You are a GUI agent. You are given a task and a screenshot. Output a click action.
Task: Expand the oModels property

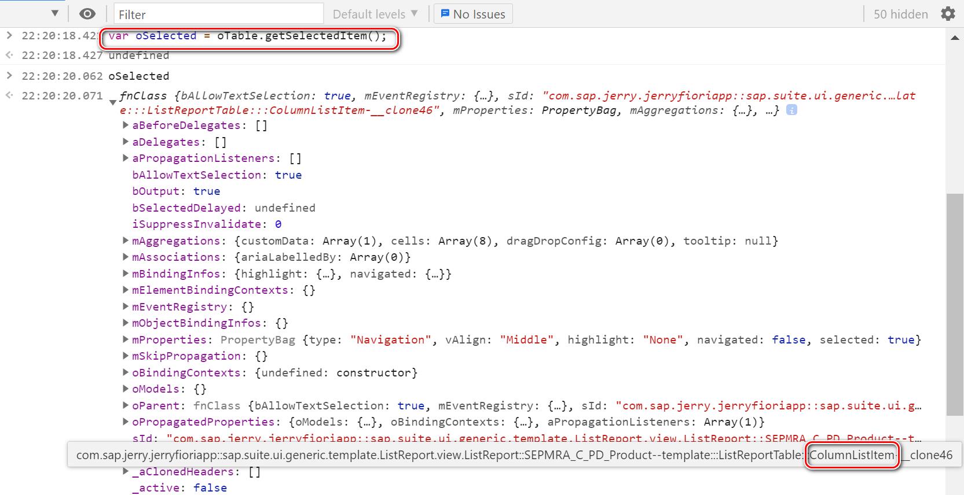pyautogui.click(x=126, y=389)
